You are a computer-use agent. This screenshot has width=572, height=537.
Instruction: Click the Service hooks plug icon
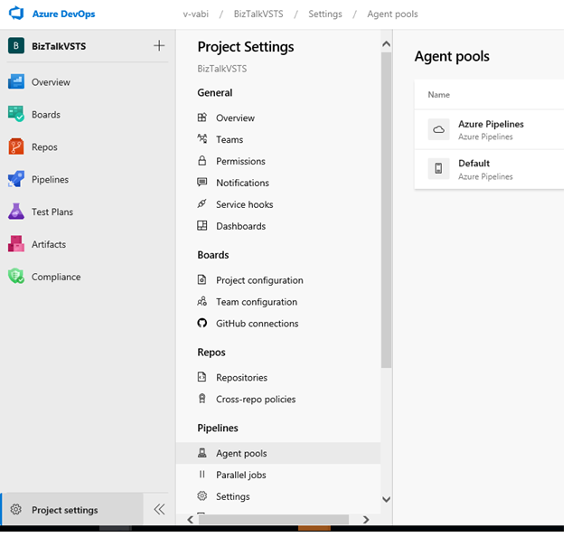pos(202,203)
